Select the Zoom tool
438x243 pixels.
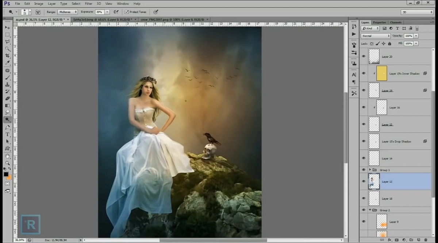(x=7, y=163)
